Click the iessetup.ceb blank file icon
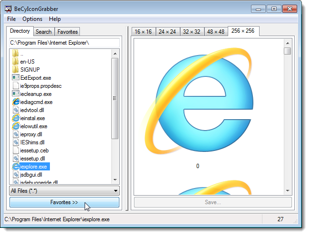The width and height of the screenshot is (309, 235). pos(16,150)
